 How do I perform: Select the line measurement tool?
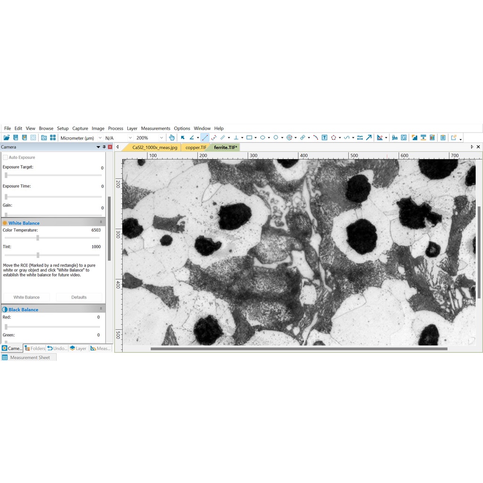[205, 138]
